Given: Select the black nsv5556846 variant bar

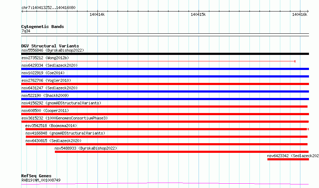Looking at the screenshot, I should tap(165, 54).
